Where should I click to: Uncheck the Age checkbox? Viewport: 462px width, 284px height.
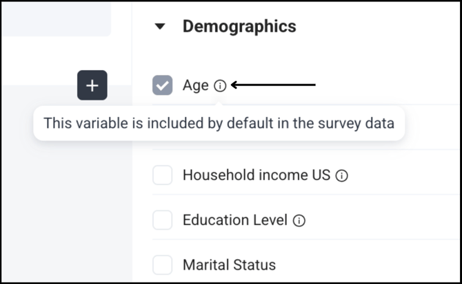[162, 85]
